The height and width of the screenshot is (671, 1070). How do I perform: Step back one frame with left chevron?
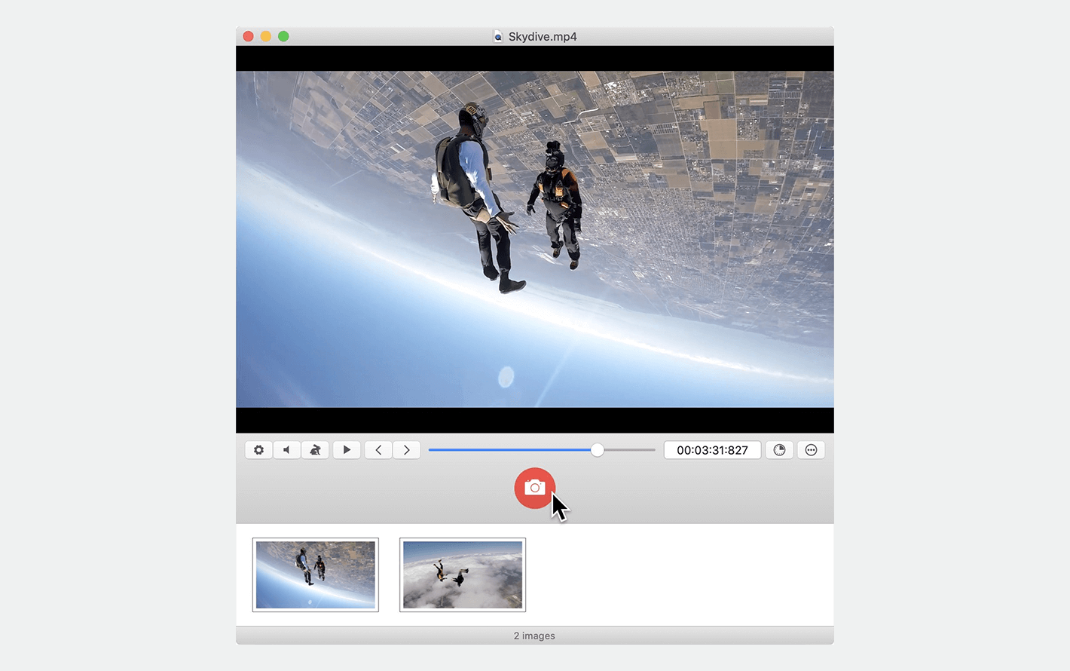[x=378, y=450]
